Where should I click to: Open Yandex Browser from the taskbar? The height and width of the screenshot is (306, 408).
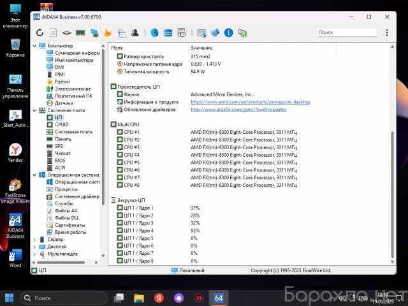tap(159, 298)
